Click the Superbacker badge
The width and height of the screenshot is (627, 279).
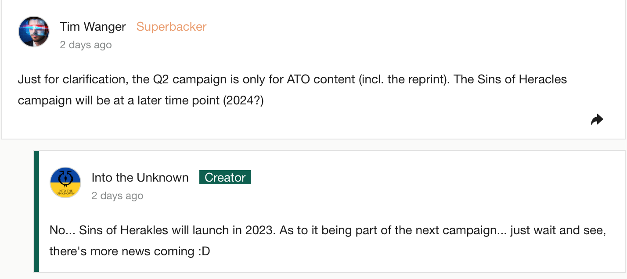(x=171, y=27)
